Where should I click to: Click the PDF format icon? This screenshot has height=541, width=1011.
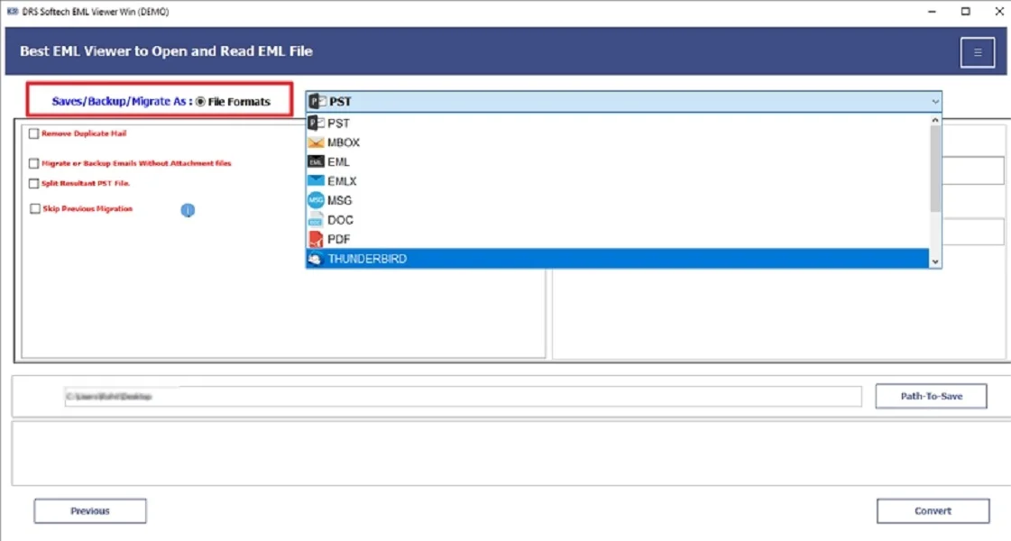tap(316, 238)
